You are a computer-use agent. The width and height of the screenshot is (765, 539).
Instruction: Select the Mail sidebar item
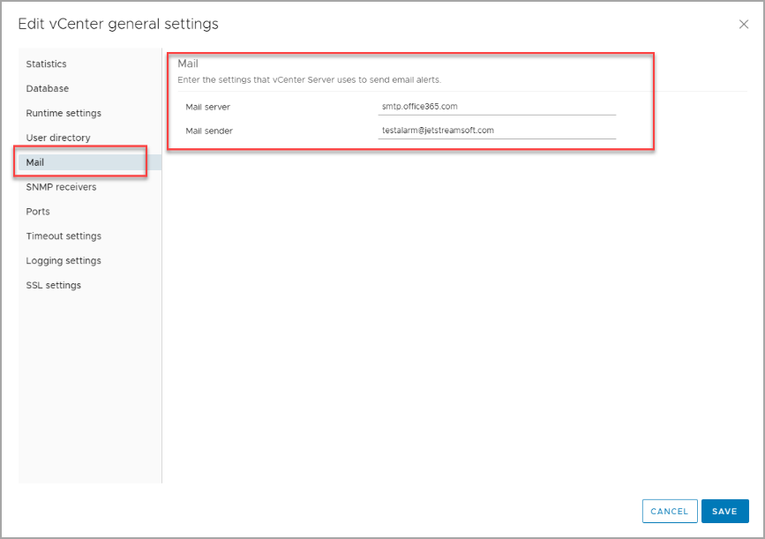[35, 163]
